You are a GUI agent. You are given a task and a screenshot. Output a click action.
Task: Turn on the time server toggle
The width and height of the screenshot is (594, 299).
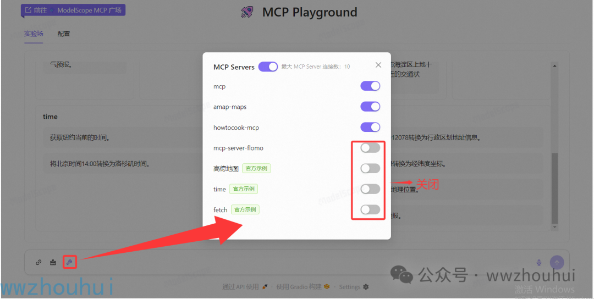(x=370, y=189)
